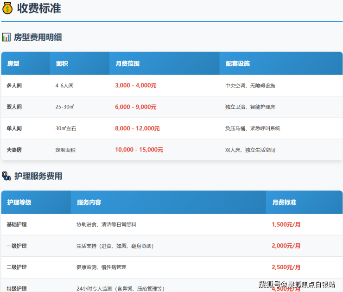Image resolution: width=343 pixels, height=292 pixels.
Task: Select the 服务内容 column header
Action: (x=89, y=203)
